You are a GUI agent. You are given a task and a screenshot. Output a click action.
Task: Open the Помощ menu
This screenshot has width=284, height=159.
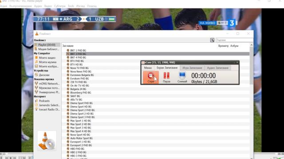(92, 6)
